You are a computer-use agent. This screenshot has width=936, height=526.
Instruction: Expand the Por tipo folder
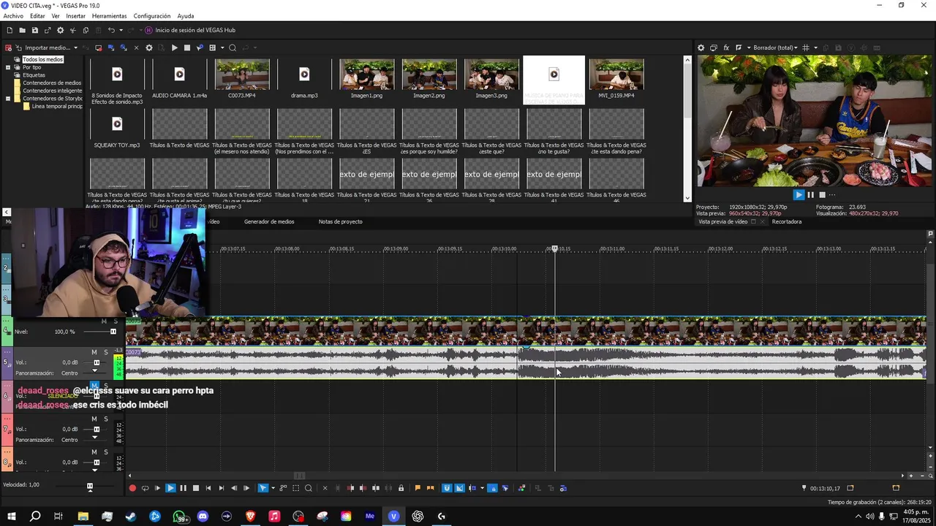pos(8,67)
